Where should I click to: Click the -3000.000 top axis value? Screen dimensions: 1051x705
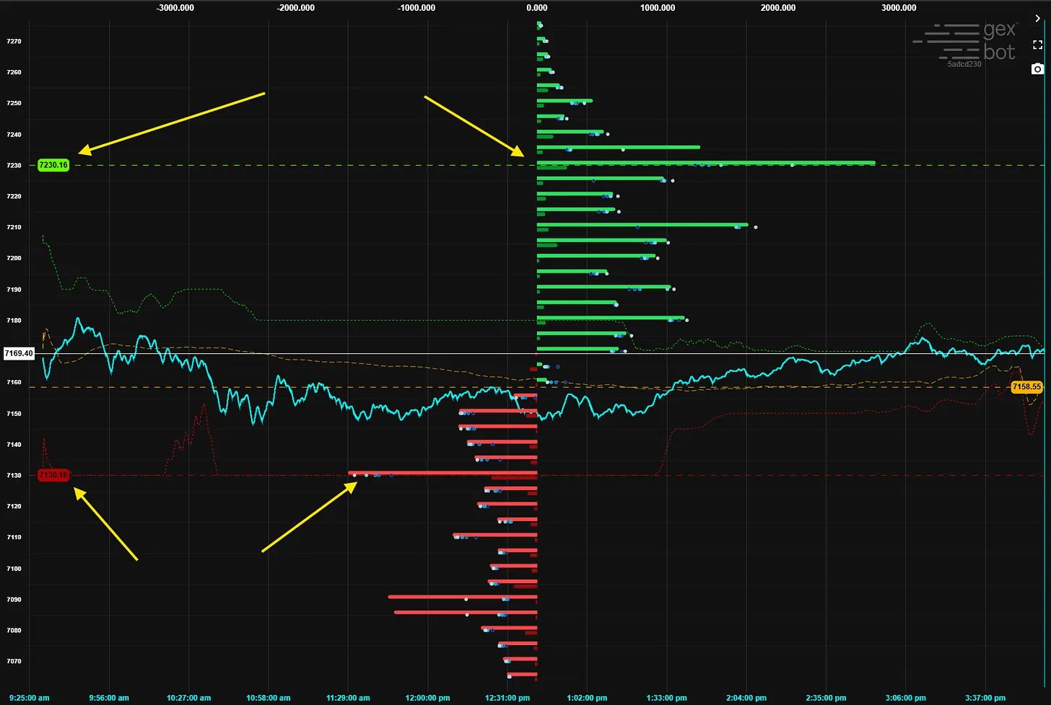pos(175,8)
